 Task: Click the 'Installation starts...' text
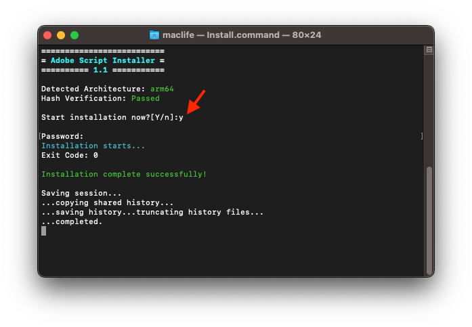[x=93, y=146]
